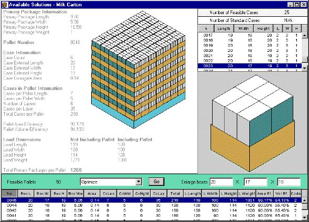Click the Go button
Image resolution: width=309 pixels, height=222 pixels.
pos(156,182)
